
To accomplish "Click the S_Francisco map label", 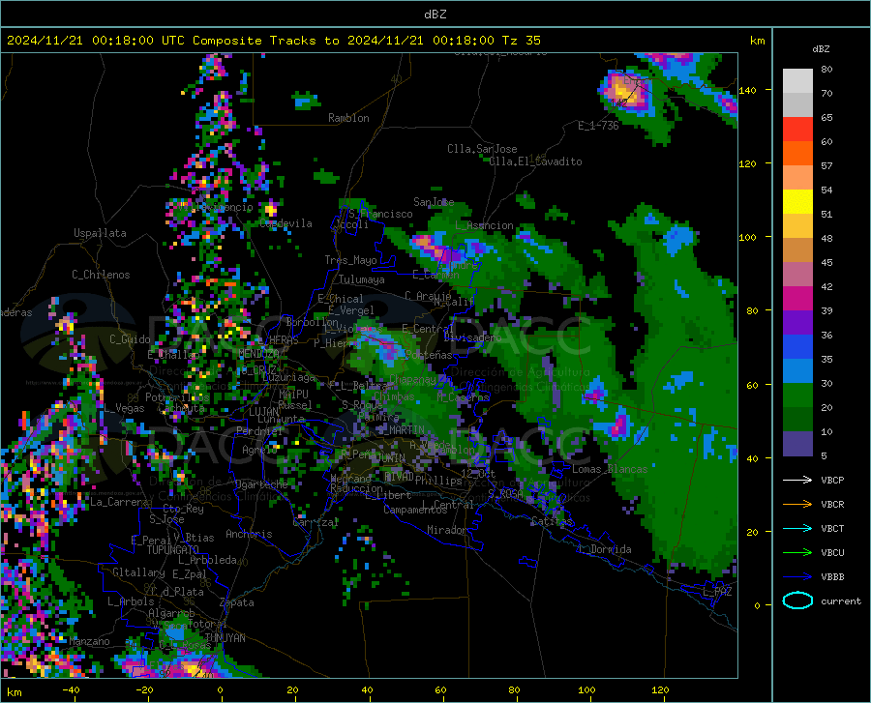I will click(380, 214).
